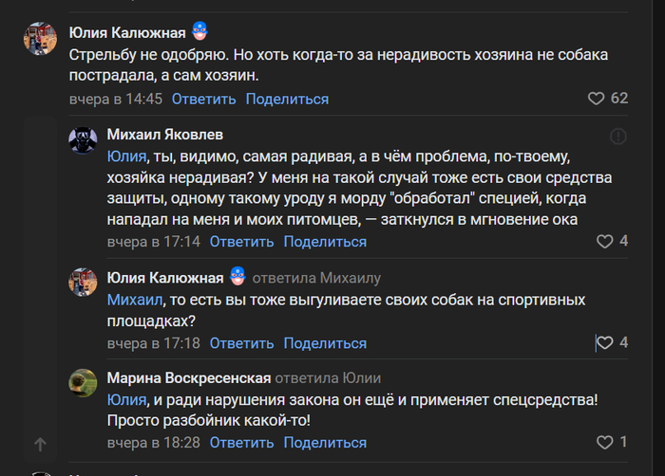Open Марина Воскресенская's profile name link
Image resolution: width=665 pixels, height=476 pixels.
(189, 376)
